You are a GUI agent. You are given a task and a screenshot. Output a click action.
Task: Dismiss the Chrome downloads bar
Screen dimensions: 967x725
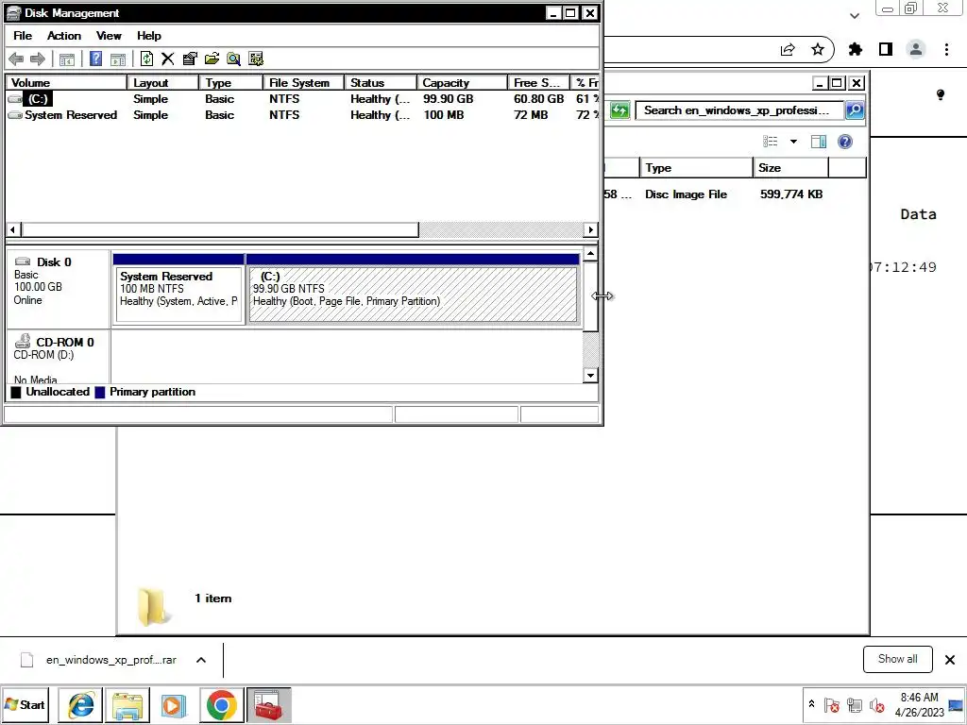[950, 660]
